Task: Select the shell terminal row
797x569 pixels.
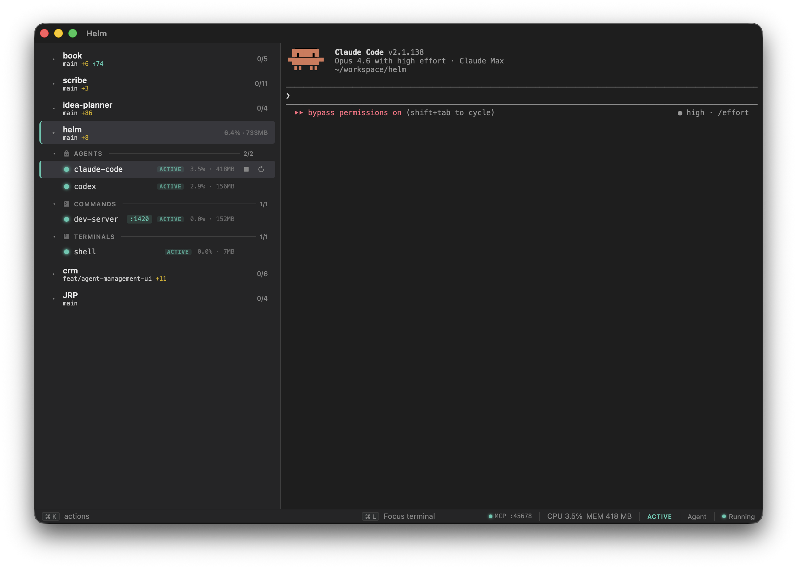Action: [158, 252]
